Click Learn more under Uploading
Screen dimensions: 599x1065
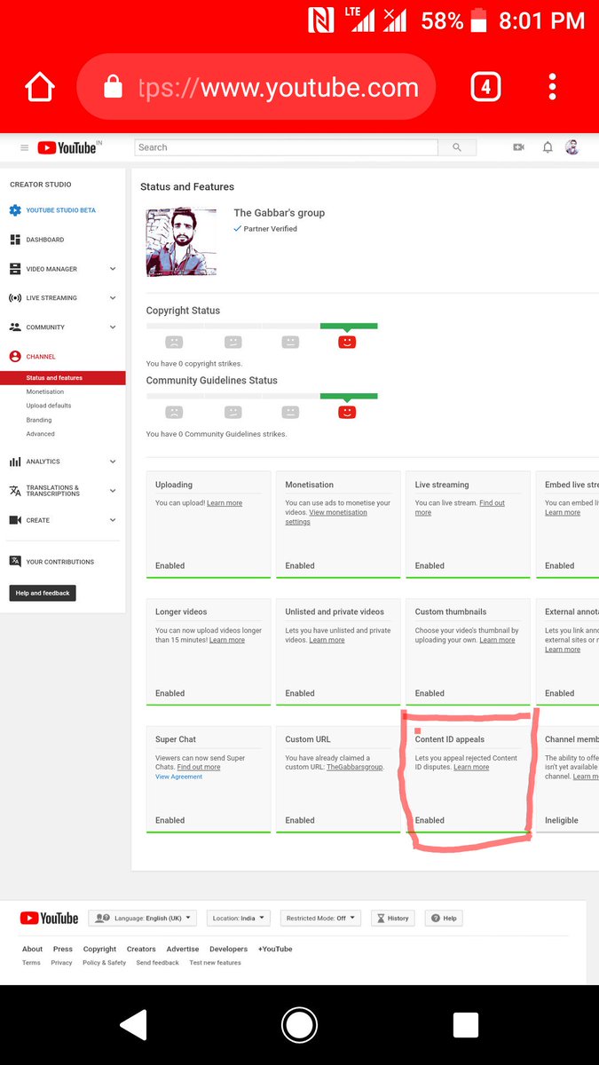[x=225, y=503]
